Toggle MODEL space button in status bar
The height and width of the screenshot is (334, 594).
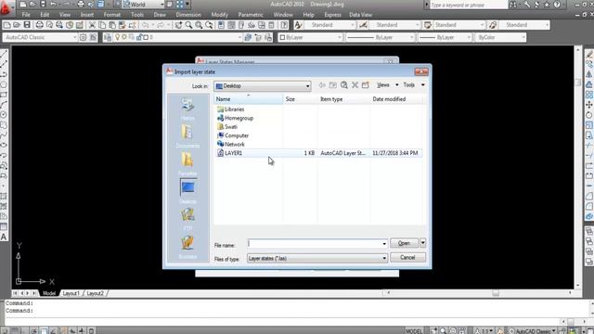[x=414, y=331]
